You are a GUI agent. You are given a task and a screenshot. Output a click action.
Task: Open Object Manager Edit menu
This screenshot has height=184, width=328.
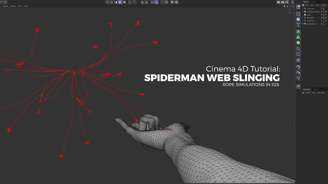click(312, 5)
